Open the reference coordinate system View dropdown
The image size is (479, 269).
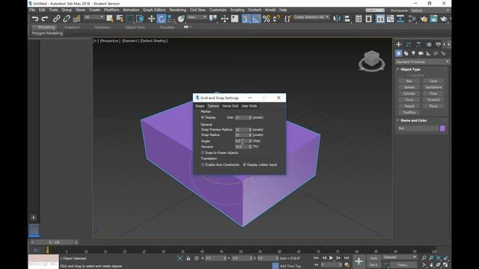pos(198,17)
